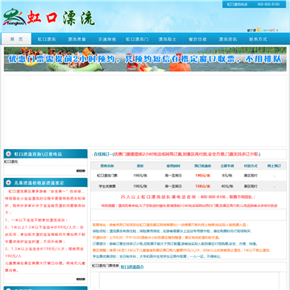This screenshot has width=290, height=290.
Task: Click the 虹口漂流 image link in the phone panel
Action: [x=10, y=162]
